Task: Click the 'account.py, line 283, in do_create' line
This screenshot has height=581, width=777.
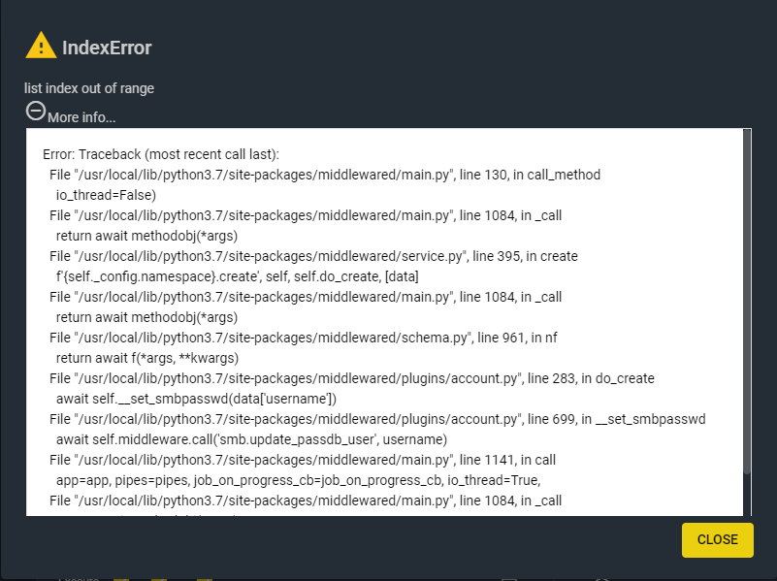Action: coord(352,378)
